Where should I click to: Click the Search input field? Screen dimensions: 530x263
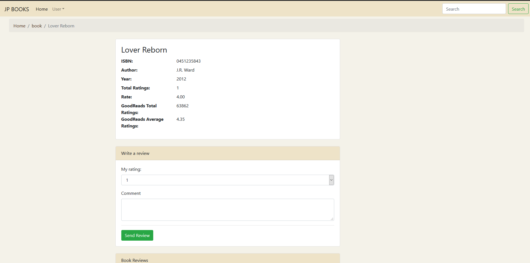point(474,9)
